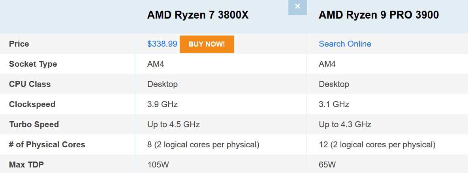Click the Clockspeed row label

pos(32,104)
